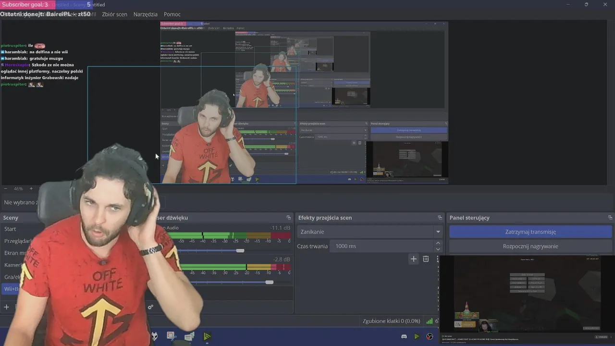Open the Pomoc menu
The image size is (615, 346).
[x=172, y=14]
